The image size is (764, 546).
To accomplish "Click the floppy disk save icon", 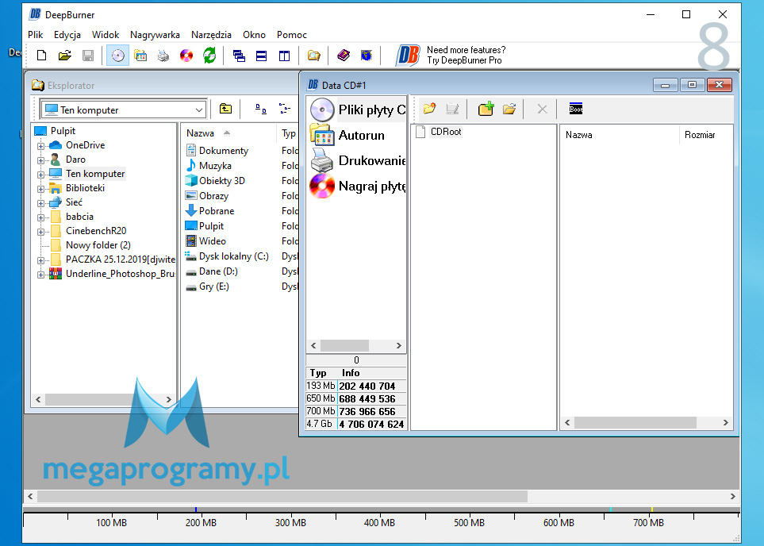I will click(88, 56).
